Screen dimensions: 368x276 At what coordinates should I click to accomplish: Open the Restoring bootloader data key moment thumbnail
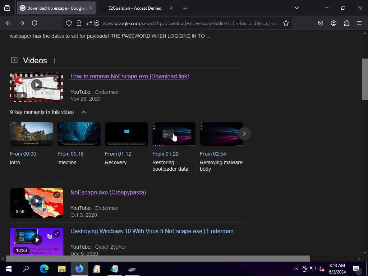pos(174,134)
